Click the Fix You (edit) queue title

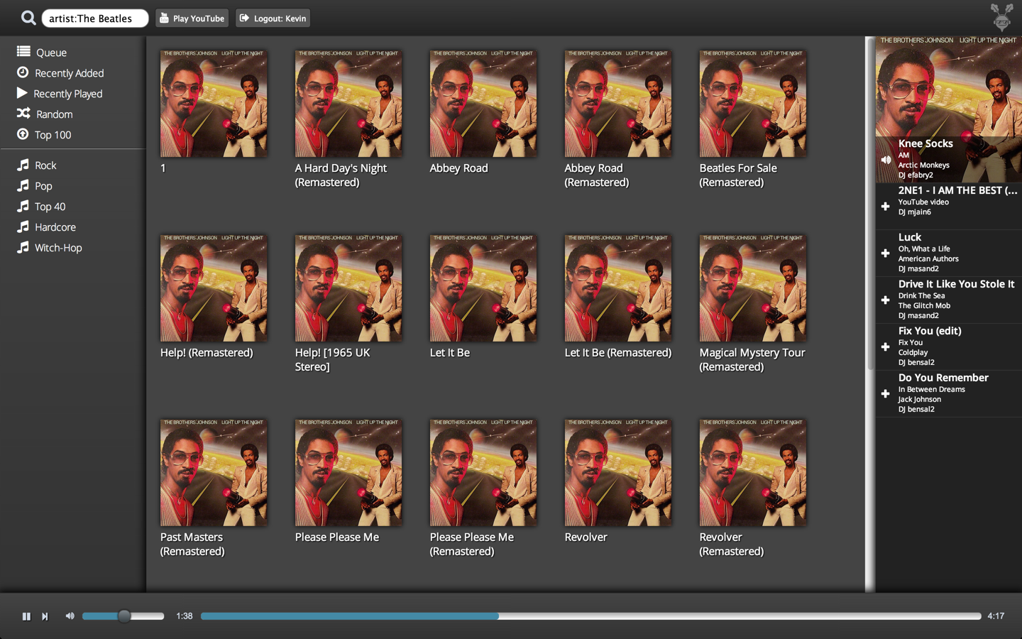click(x=930, y=331)
